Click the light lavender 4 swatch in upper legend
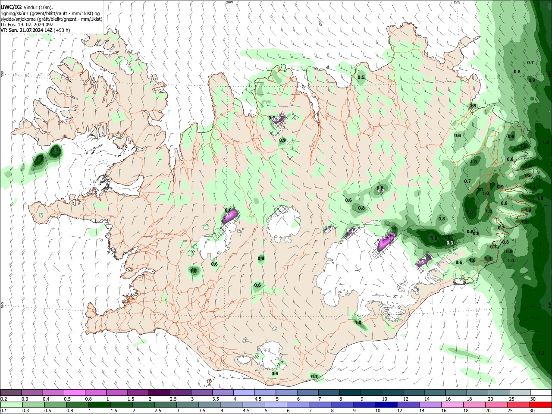This screenshot has width=552, height=414. [244, 392]
